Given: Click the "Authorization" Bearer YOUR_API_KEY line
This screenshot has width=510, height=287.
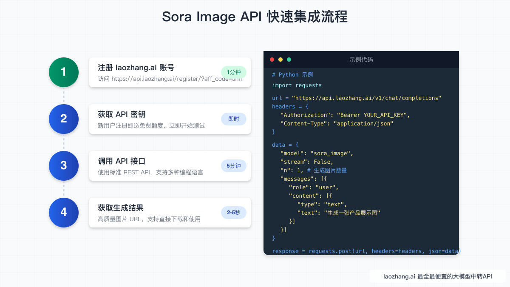Looking at the screenshot, I should tap(345, 115).
